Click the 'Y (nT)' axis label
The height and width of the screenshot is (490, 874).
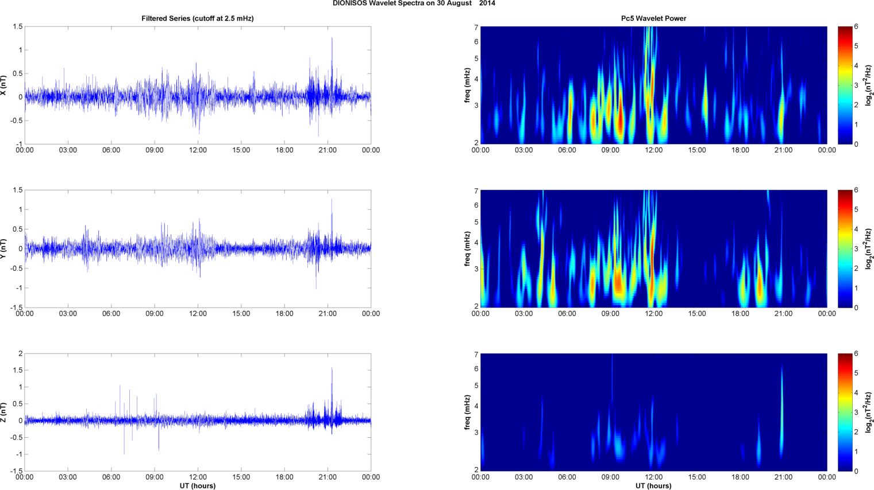point(4,249)
